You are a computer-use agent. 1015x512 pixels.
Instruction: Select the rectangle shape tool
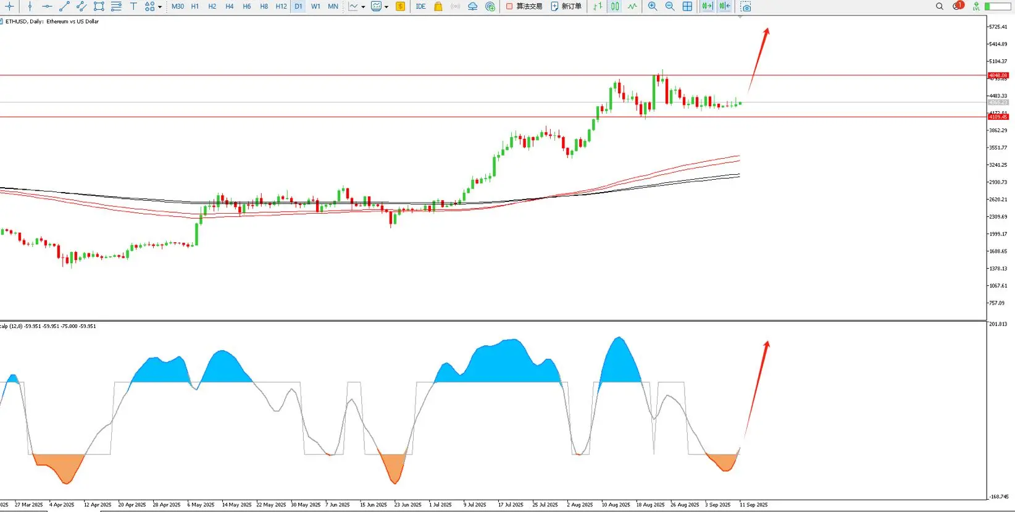(x=99, y=6)
